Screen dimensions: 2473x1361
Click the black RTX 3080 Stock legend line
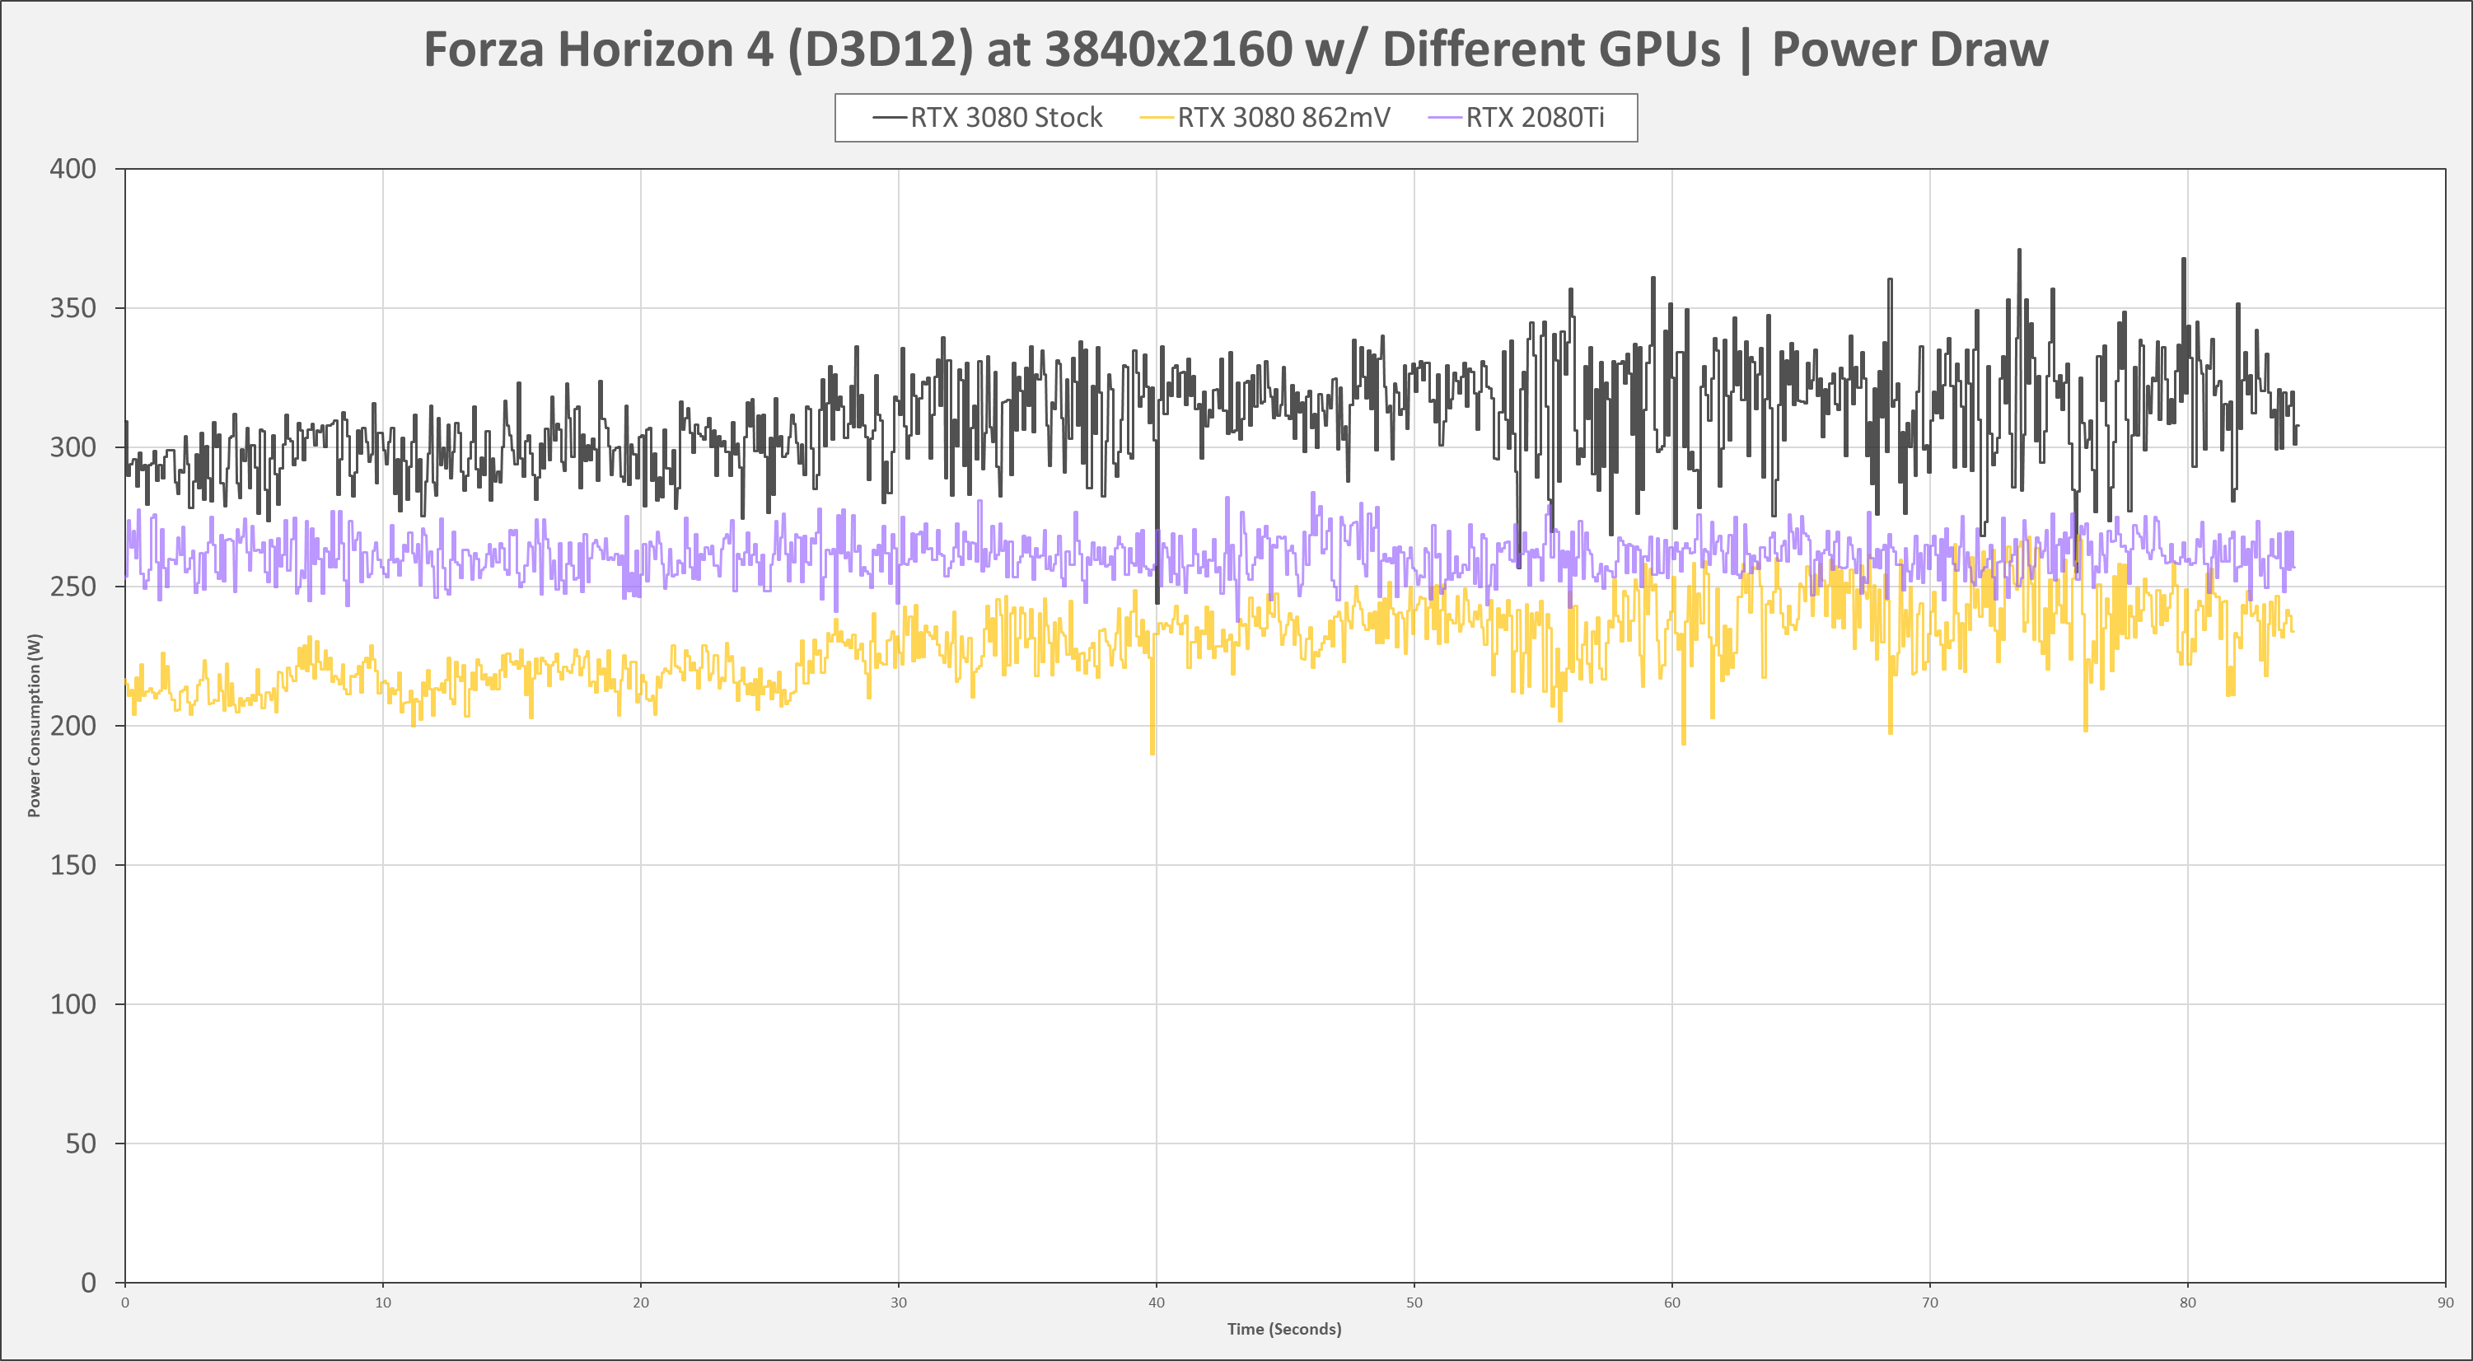pos(889,119)
